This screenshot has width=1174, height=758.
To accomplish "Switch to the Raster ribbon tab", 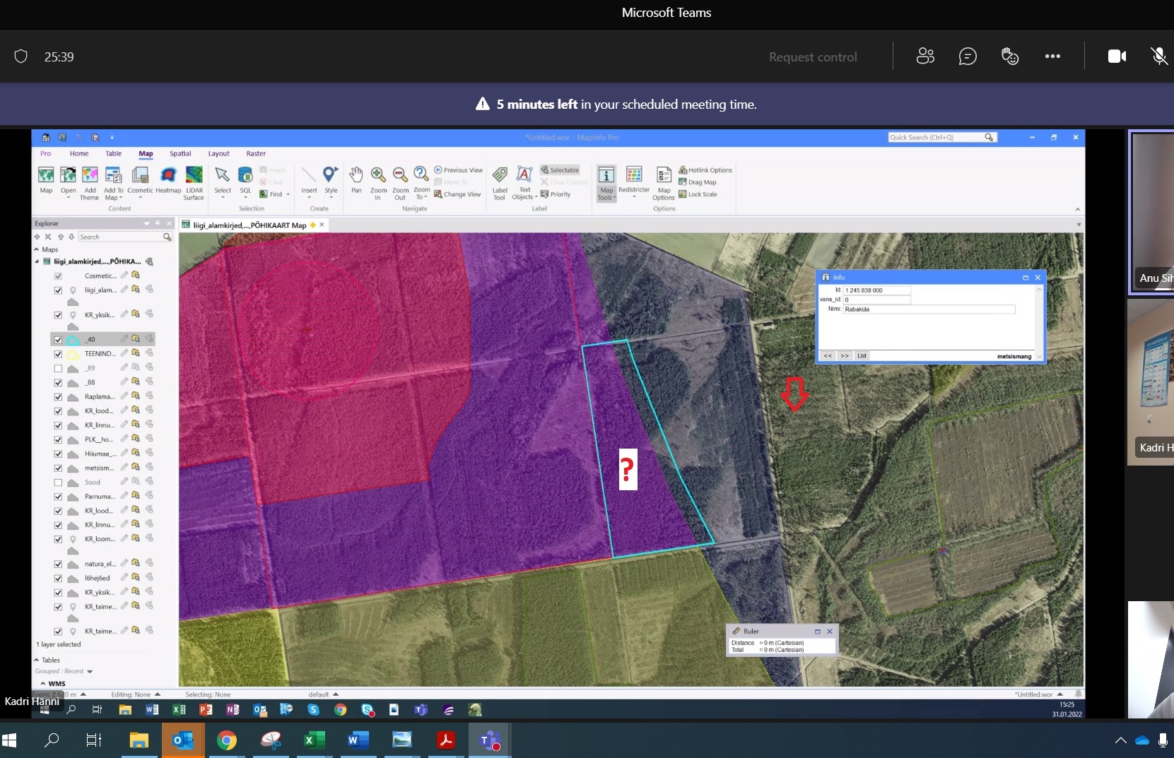I will tap(256, 153).
